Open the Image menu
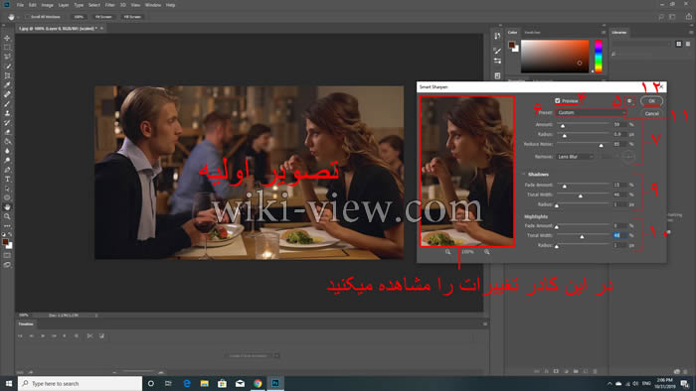 (x=47, y=5)
